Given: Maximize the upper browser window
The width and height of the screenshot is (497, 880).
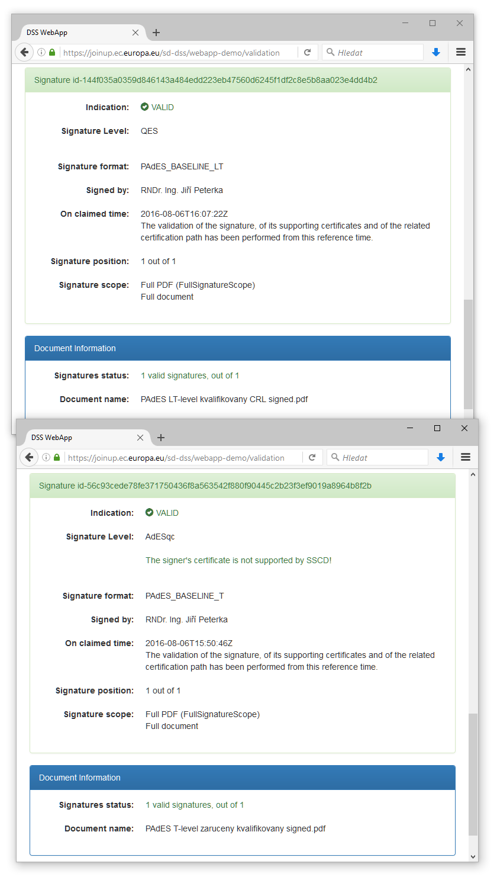Looking at the screenshot, I should pos(433,23).
